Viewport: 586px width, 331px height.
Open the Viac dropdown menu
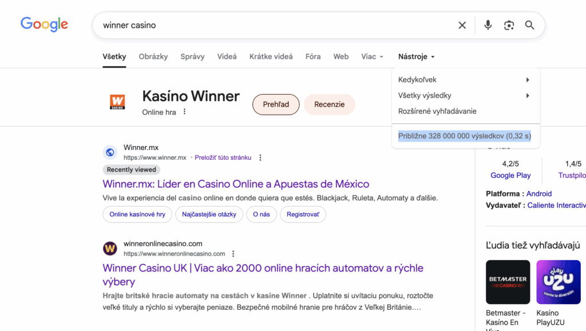372,56
